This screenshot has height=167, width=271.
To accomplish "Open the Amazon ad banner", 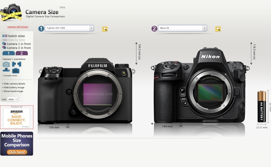I will pos(17,117).
